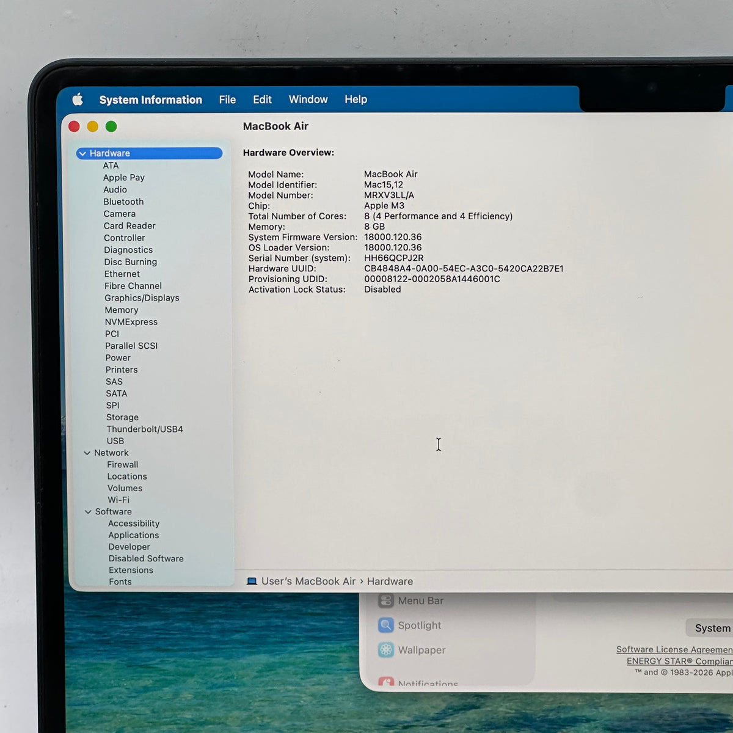Open ENERGY STAR Compliance link
The image size is (733, 733).
(679, 661)
